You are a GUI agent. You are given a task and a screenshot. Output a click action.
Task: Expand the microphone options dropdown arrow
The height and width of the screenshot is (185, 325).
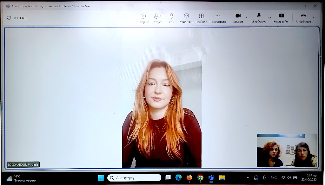(269, 18)
